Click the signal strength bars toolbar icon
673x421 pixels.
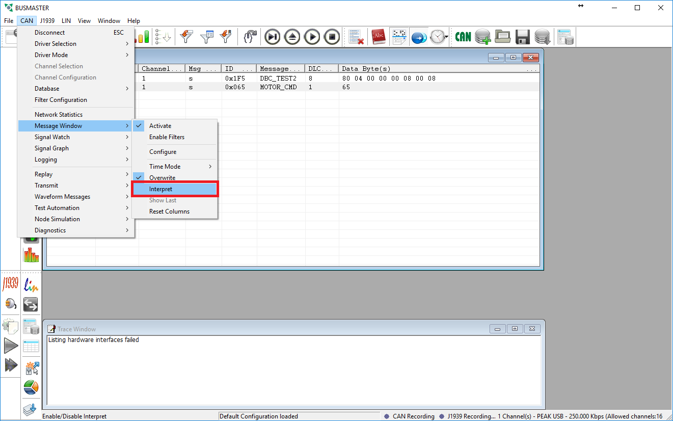coord(144,37)
